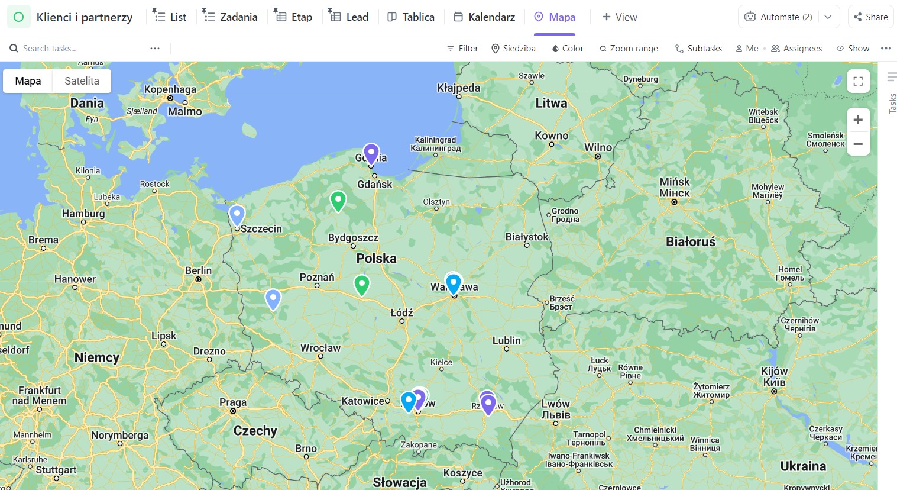Zoom out the map with minus

(858, 144)
